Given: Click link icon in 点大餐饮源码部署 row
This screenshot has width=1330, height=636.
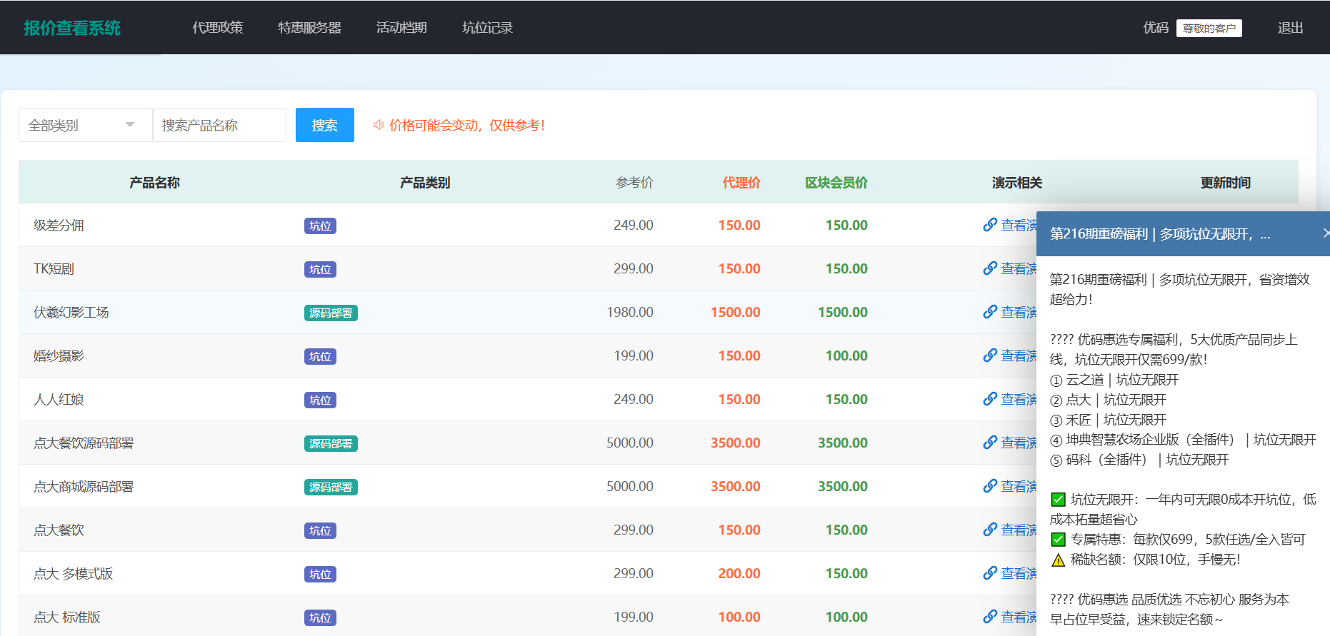Looking at the screenshot, I should click(x=989, y=443).
